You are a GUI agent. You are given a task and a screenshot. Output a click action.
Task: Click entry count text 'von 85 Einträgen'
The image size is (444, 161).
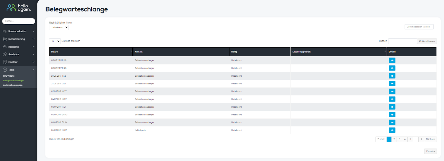[65, 139]
